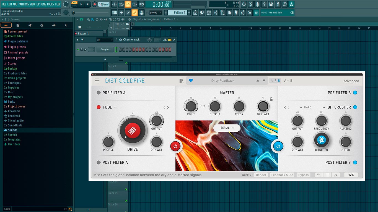Cycle engine A distortion type arrows
The height and width of the screenshot is (212, 378).
point(166,107)
